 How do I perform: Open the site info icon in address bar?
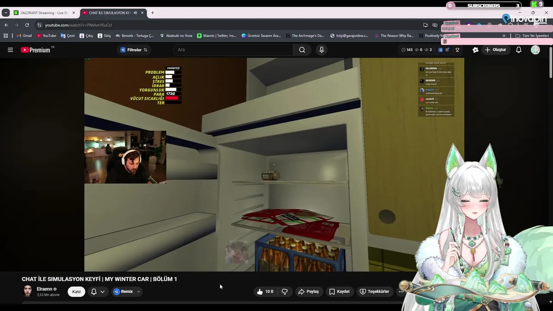[39, 25]
